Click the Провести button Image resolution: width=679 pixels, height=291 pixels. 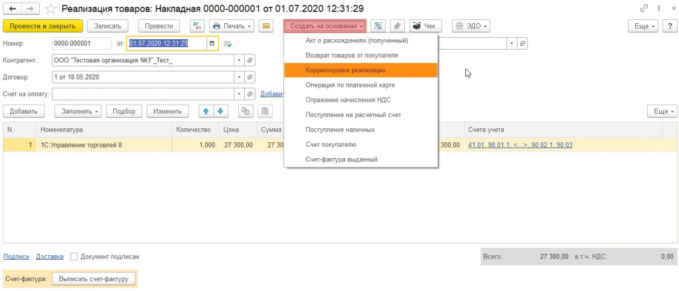[x=159, y=26]
